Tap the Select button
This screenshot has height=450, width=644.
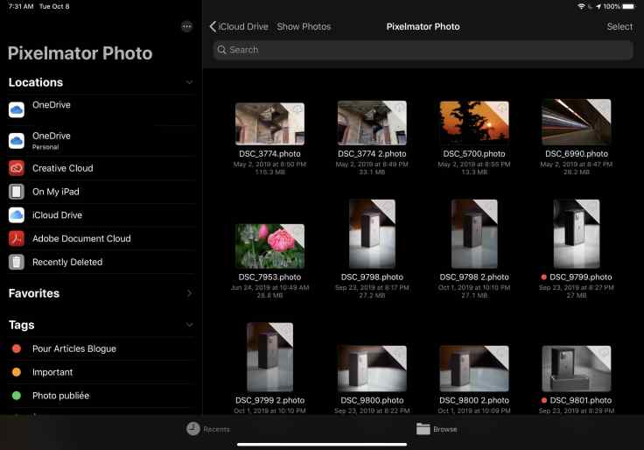(619, 27)
